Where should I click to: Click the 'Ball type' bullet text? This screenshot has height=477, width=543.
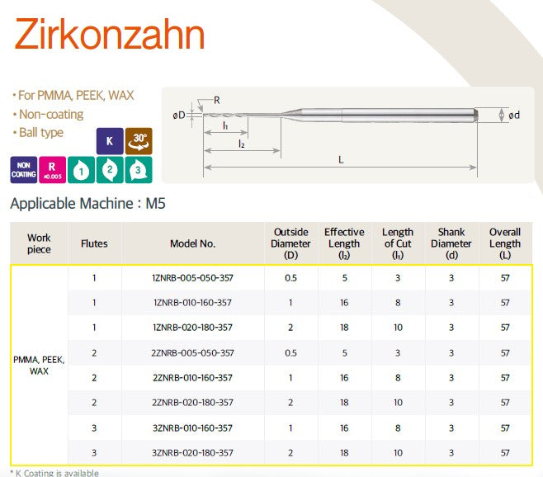(38, 133)
